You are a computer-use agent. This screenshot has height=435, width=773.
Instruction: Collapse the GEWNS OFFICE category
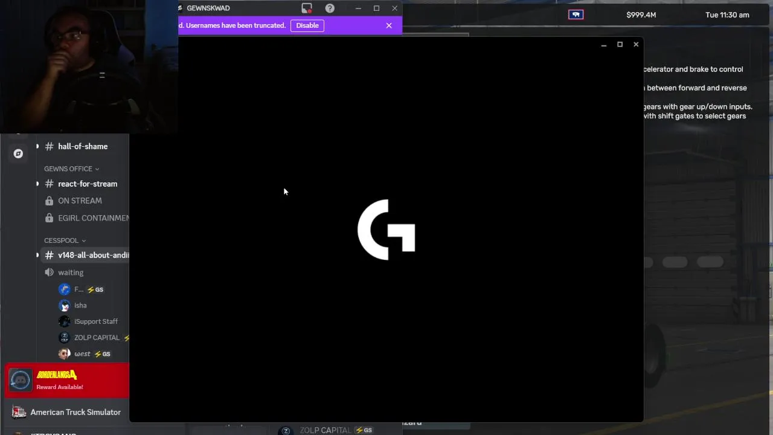point(71,169)
